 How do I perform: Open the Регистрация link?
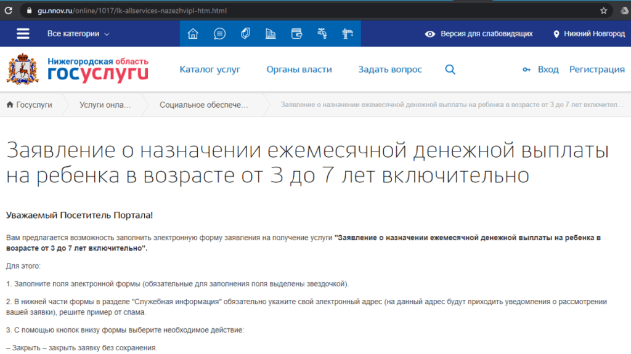[x=596, y=70]
